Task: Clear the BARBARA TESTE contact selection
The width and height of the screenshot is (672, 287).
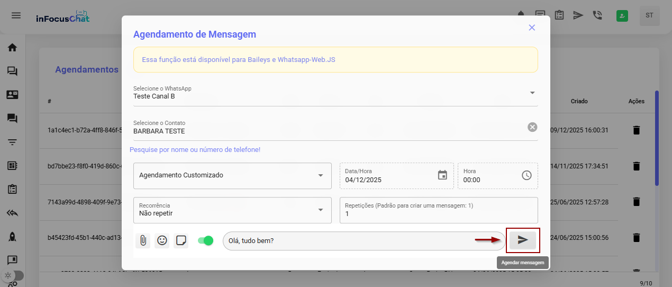Action: [x=532, y=127]
